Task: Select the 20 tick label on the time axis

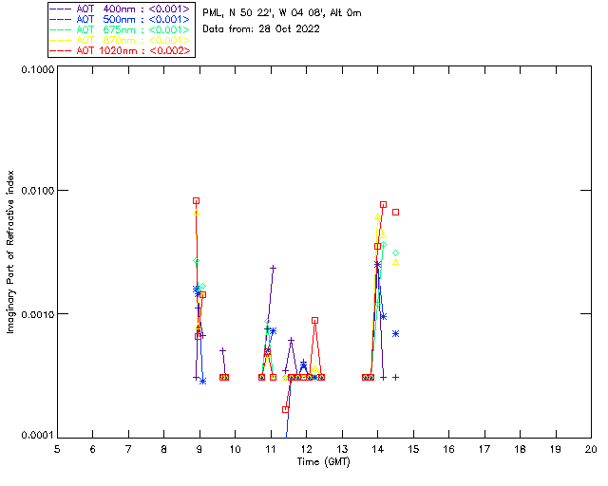Action: click(x=590, y=448)
